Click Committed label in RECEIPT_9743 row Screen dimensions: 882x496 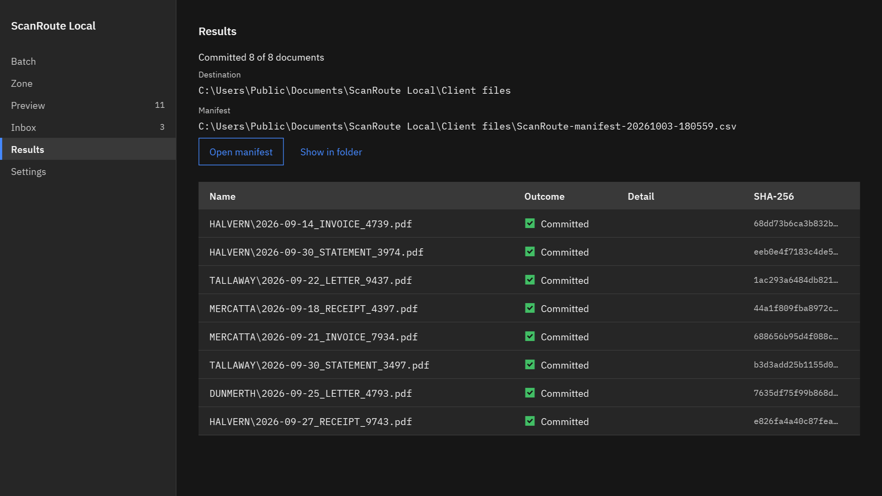click(x=565, y=422)
